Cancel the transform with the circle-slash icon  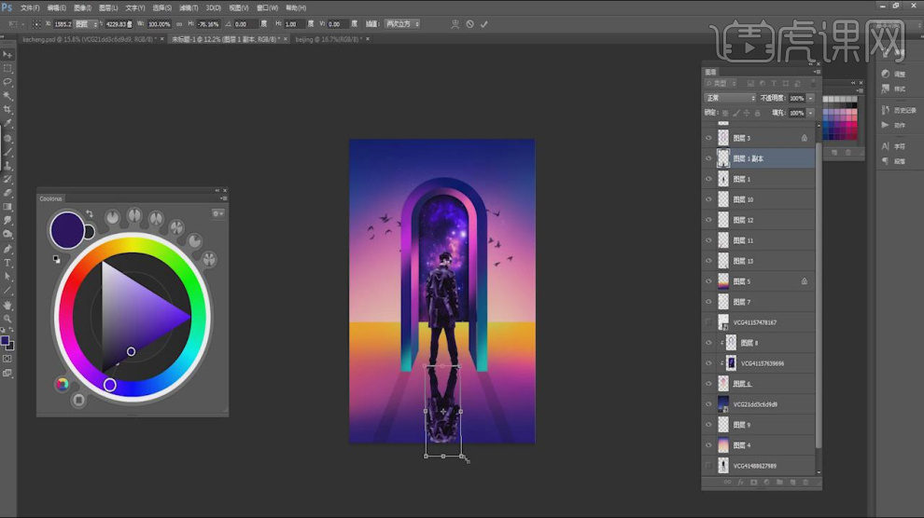point(469,23)
